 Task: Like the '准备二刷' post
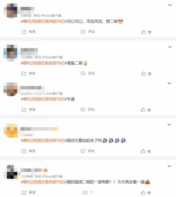coord(144,74)
